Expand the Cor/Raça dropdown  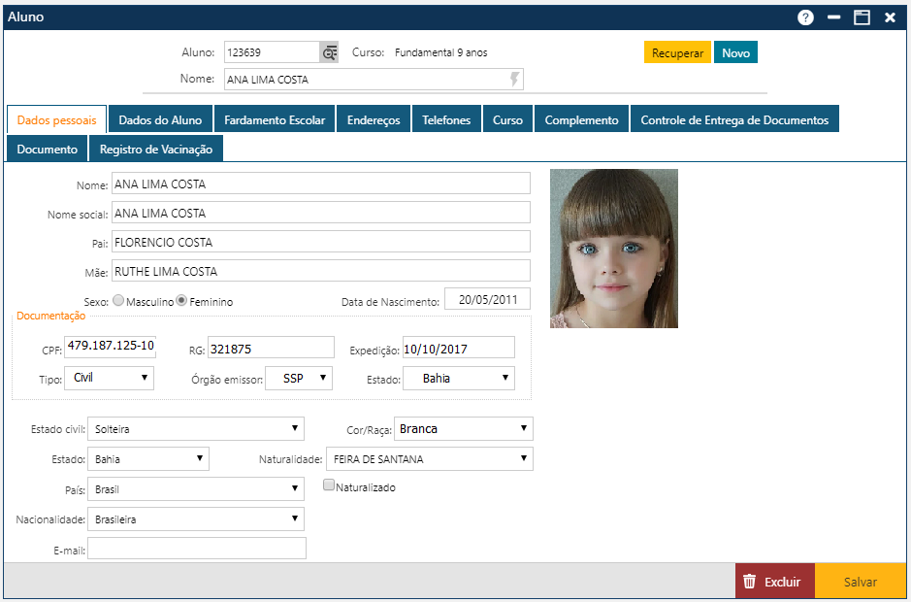coord(465,428)
